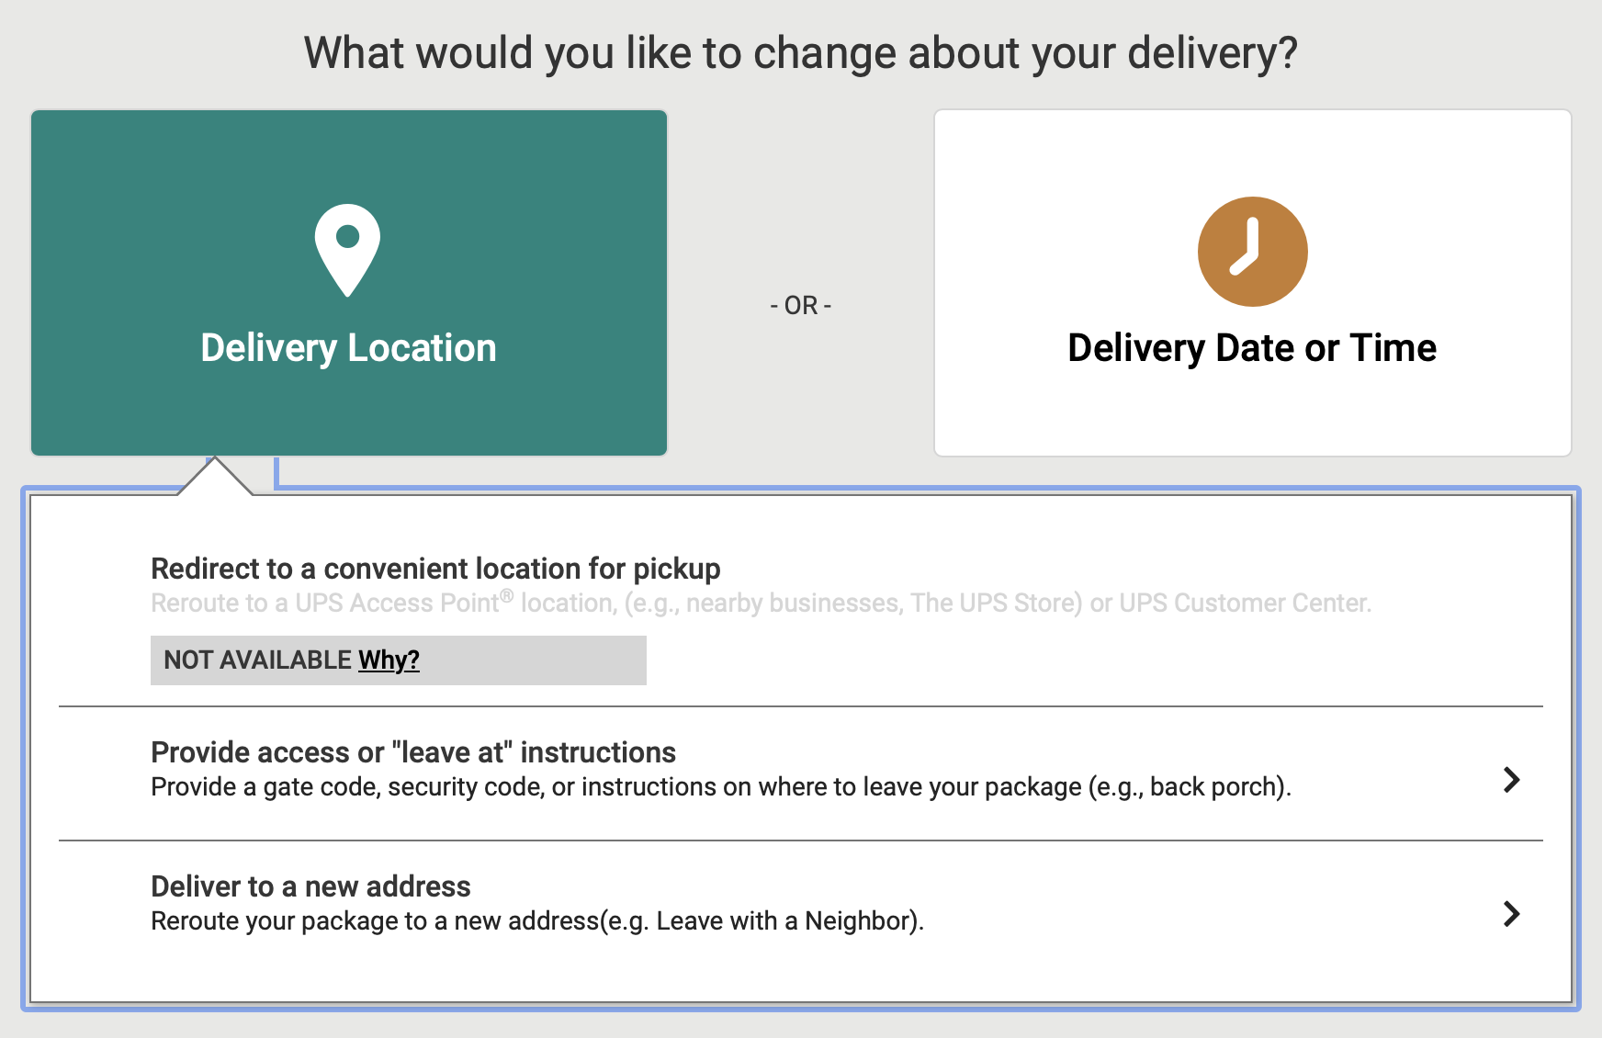This screenshot has height=1038, width=1602.
Task: Click the gate code description text
Action: click(720, 787)
